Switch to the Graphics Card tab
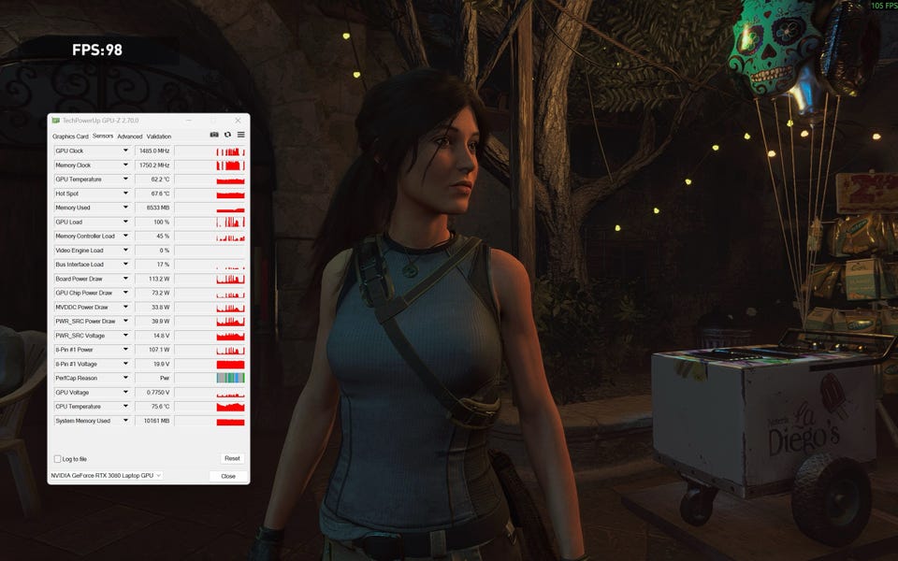Image resolution: width=898 pixels, height=561 pixels. click(70, 137)
